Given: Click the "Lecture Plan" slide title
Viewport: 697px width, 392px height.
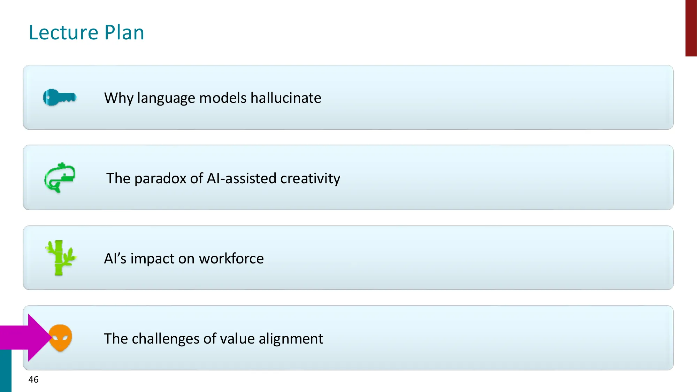Looking at the screenshot, I should coord(86,32).
